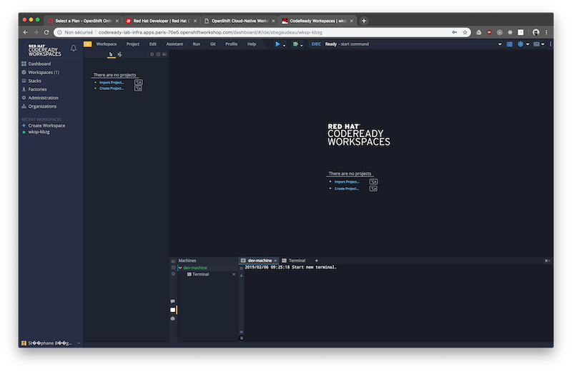Click Create Project link in explorer panel
Viewport: 572px width, 372px height.
coord(112,89)
